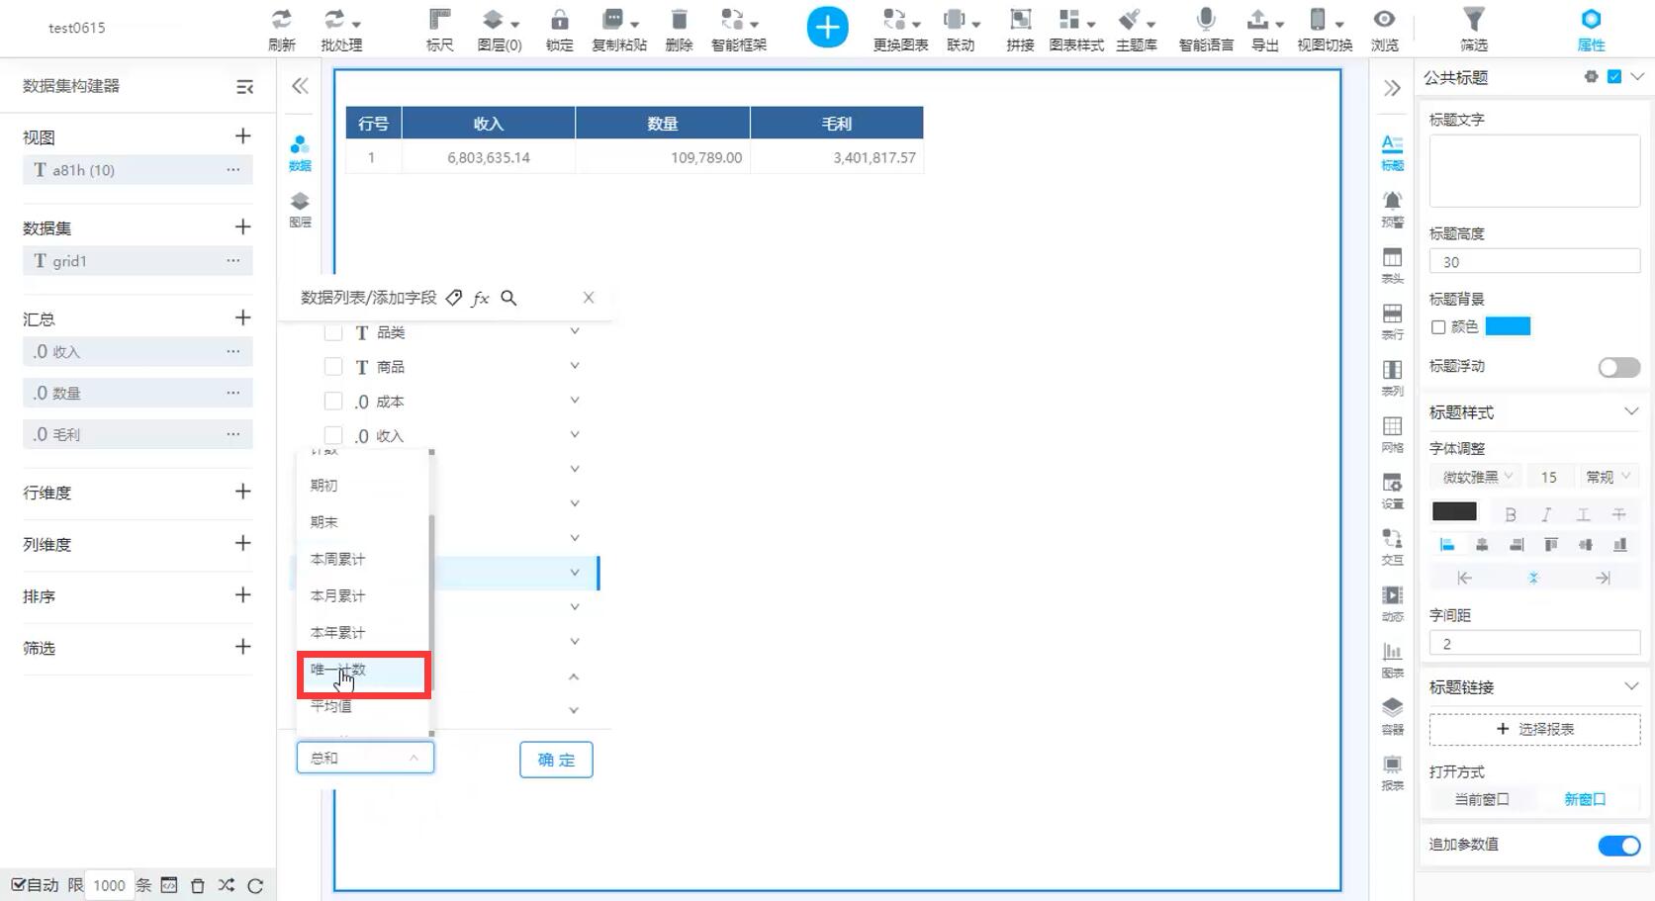Click the 浏览 preview eye icon
Screen dimensions: 1655x901
click(x=1384, y=20)
